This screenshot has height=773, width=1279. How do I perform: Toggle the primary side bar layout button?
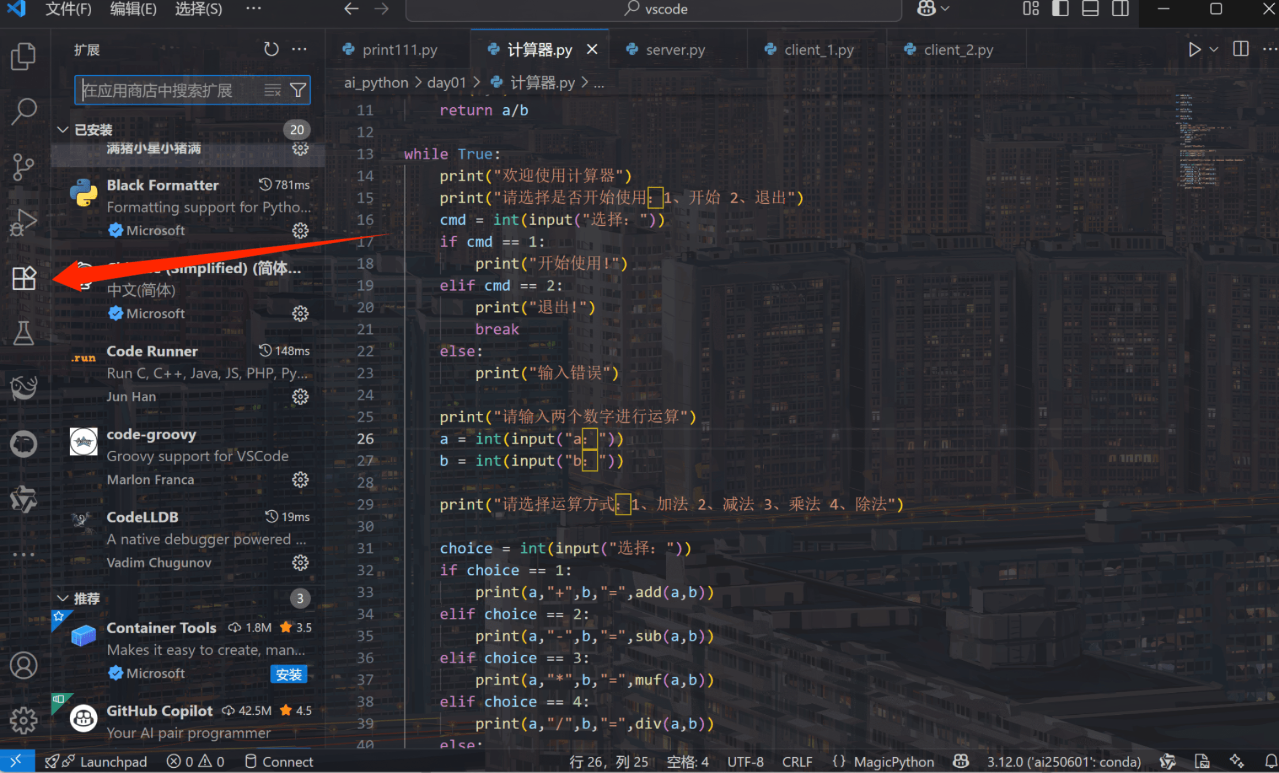(x=1060, y=9)
